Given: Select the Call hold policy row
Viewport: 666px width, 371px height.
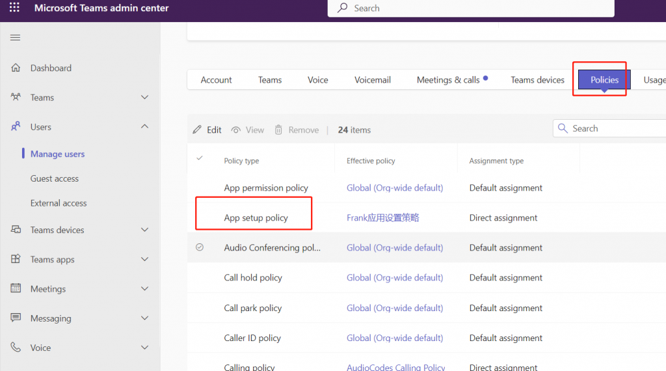Looking at the screenshot, I should pyautogui.click(x=427, y=277).
